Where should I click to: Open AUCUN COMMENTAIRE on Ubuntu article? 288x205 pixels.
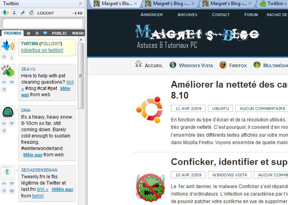(262, 108)
